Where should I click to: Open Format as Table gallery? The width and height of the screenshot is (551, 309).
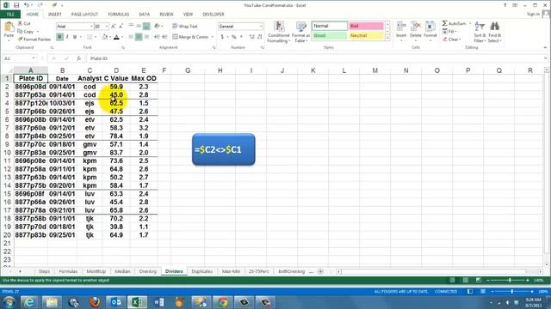300,33
